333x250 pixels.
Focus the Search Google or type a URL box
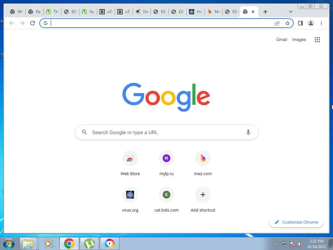pos(166,132)
